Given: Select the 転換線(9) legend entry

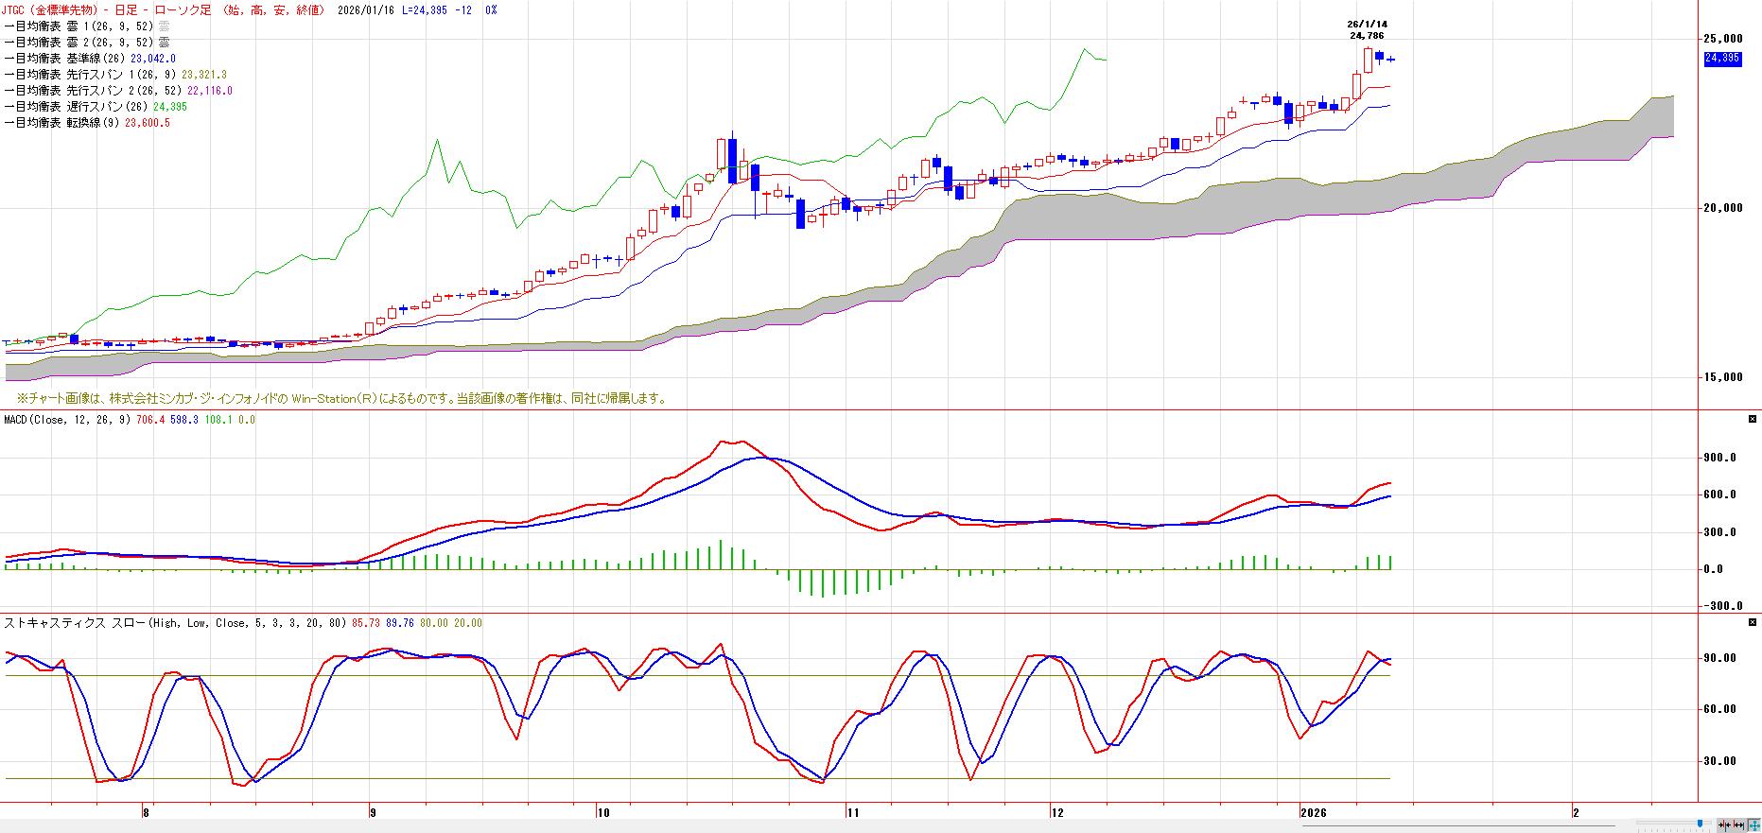Looking at the screenshot, I should 87,123.
